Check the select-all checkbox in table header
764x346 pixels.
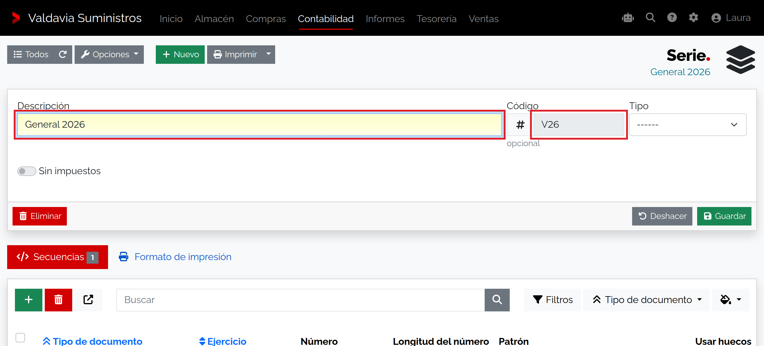tap(20, 338)
